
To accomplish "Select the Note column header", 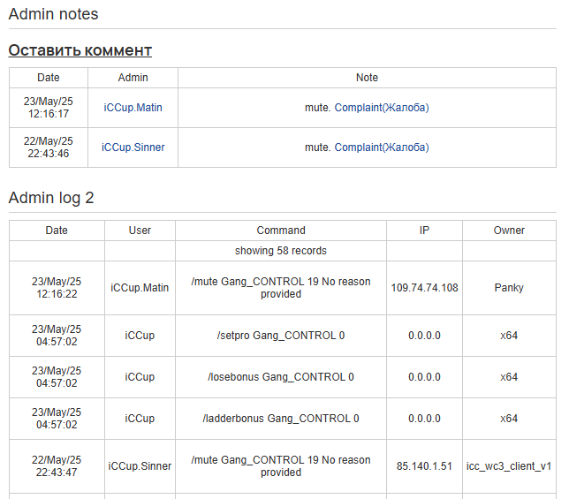I will (367, 78).
